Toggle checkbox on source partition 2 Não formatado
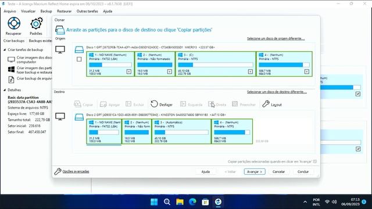This screenshot has height=209, width=372. [170, 71]
